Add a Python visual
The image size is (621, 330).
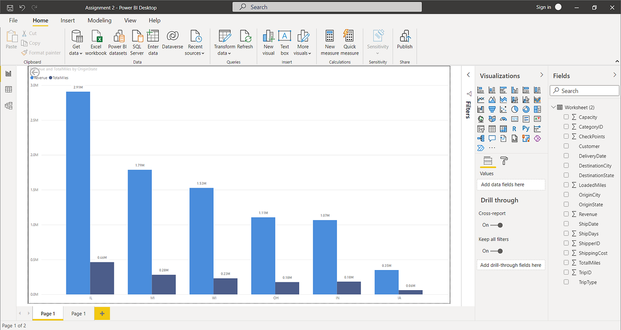526,129
